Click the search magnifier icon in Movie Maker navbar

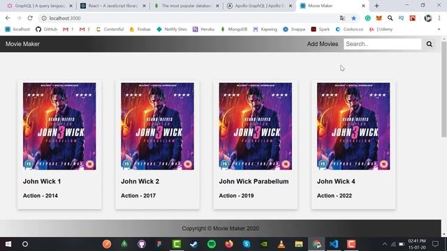(x=430, y=44)
